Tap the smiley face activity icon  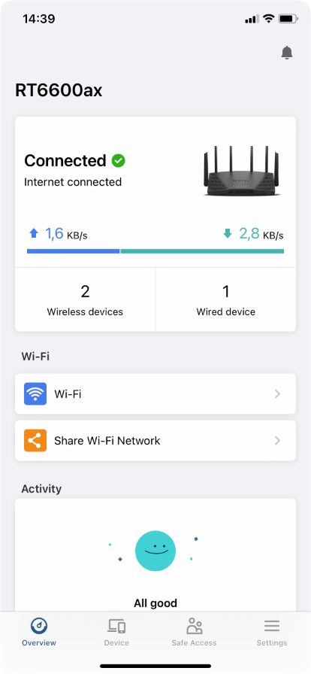click(x=155, y=550)
